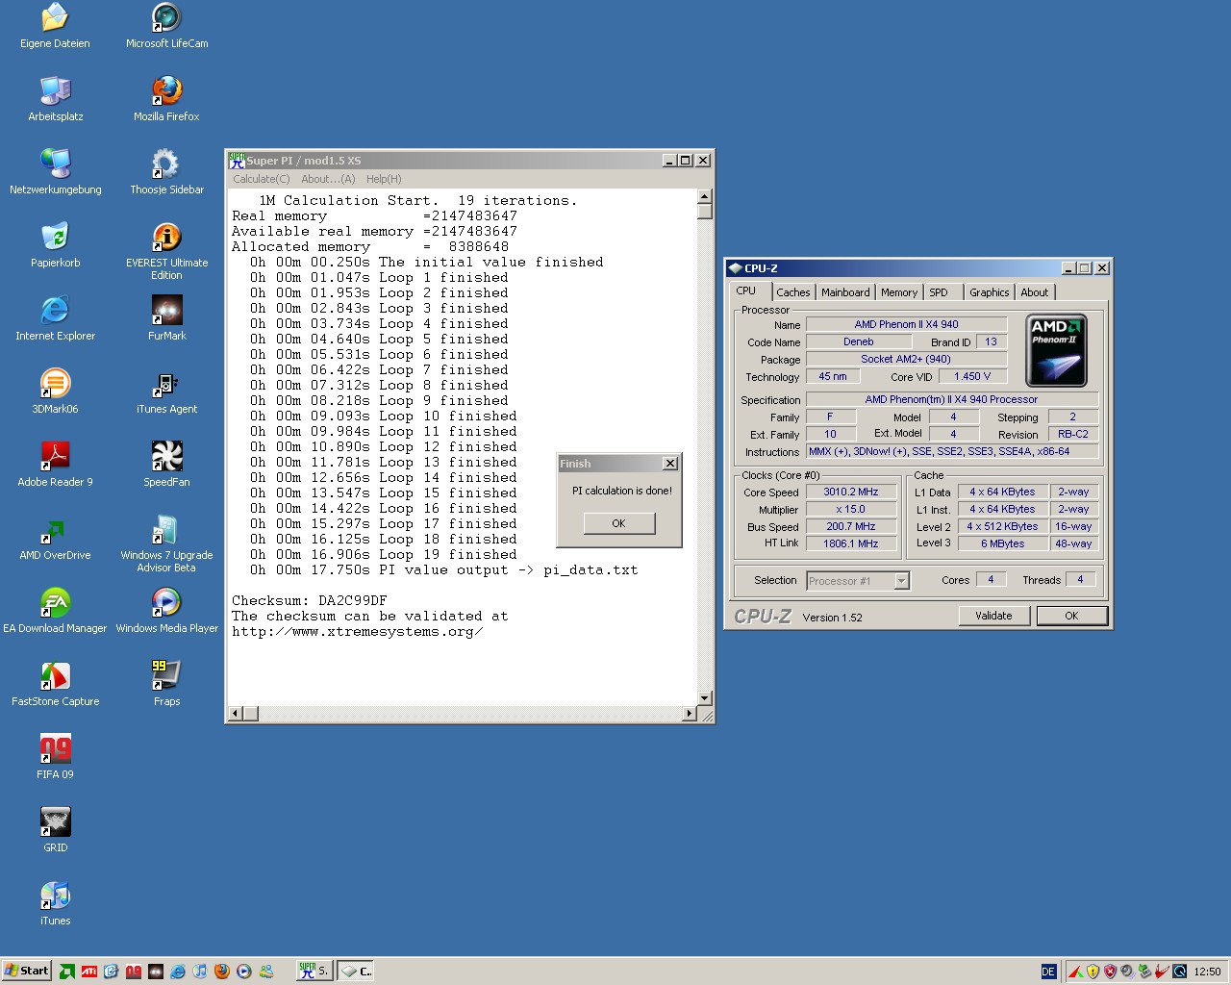Select Adobe Reader 9 desktop icon
Screen dimensions: 1231x985
point(55,465)
